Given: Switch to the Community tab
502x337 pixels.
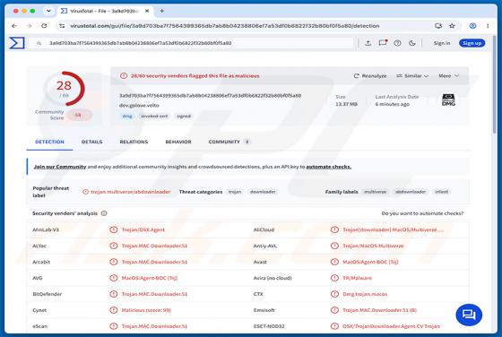Looking at the screenshot, I should 229,142.
